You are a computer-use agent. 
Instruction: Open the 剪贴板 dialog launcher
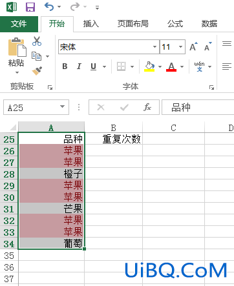click(50, 87)
